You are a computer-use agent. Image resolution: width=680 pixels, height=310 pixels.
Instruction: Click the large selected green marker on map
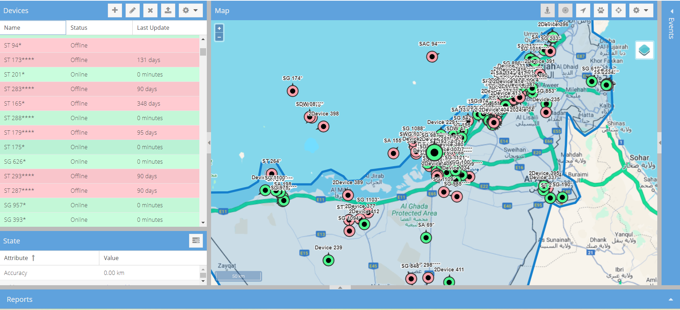(434, 153)
